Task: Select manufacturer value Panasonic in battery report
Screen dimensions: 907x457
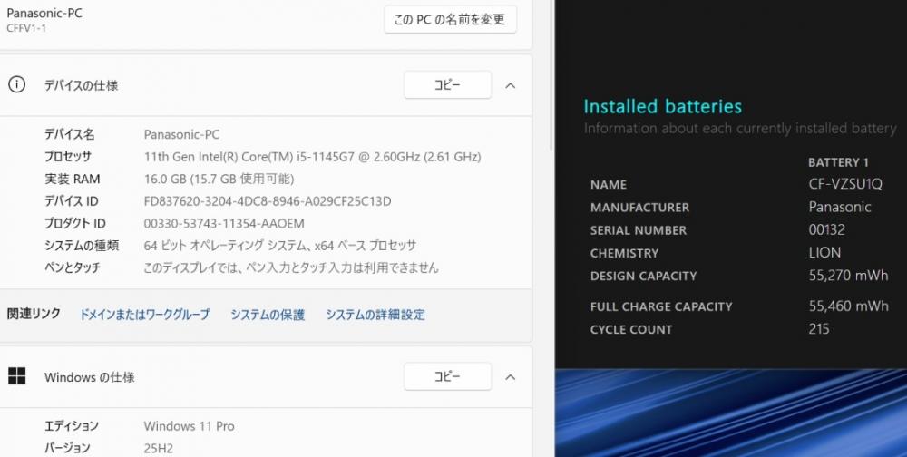Action: tap(840, 207)
